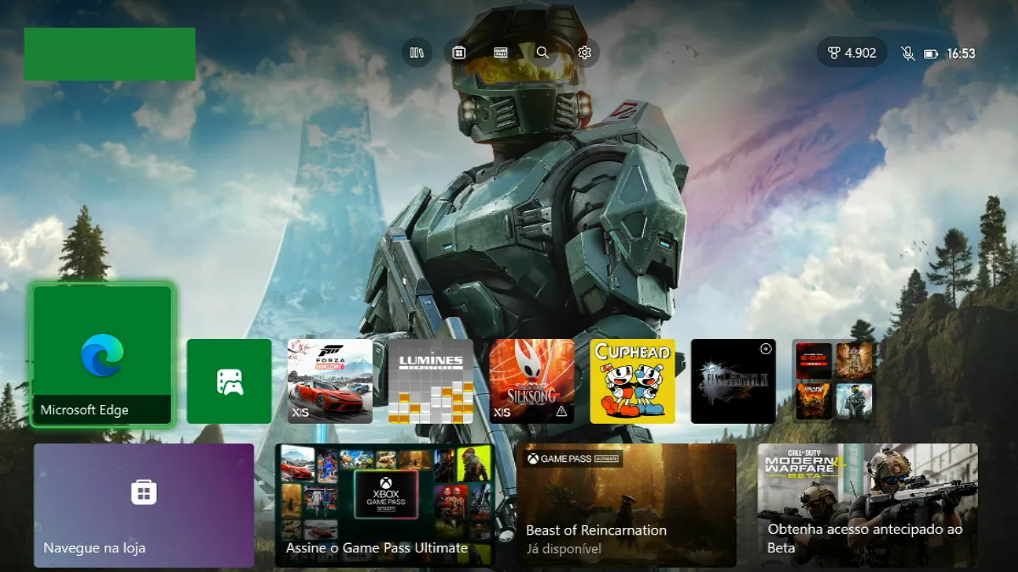
Task: Open the green games and apps tile
Action: pyautogui.click(x=229, y=381)
